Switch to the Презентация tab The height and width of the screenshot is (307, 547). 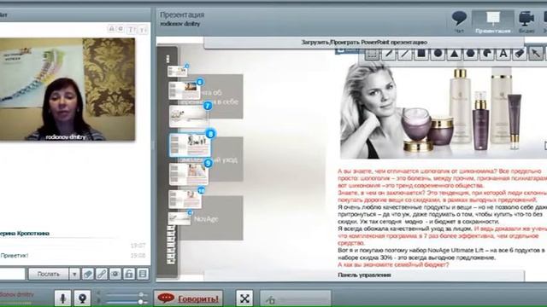pos(492,22)
